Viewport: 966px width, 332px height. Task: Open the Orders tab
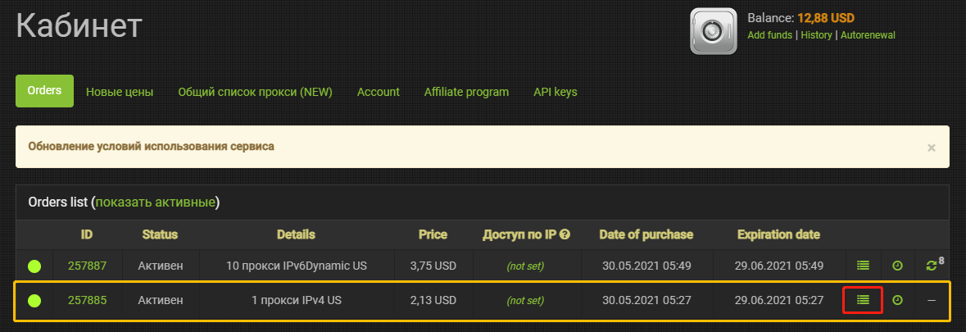pos(44,90)
